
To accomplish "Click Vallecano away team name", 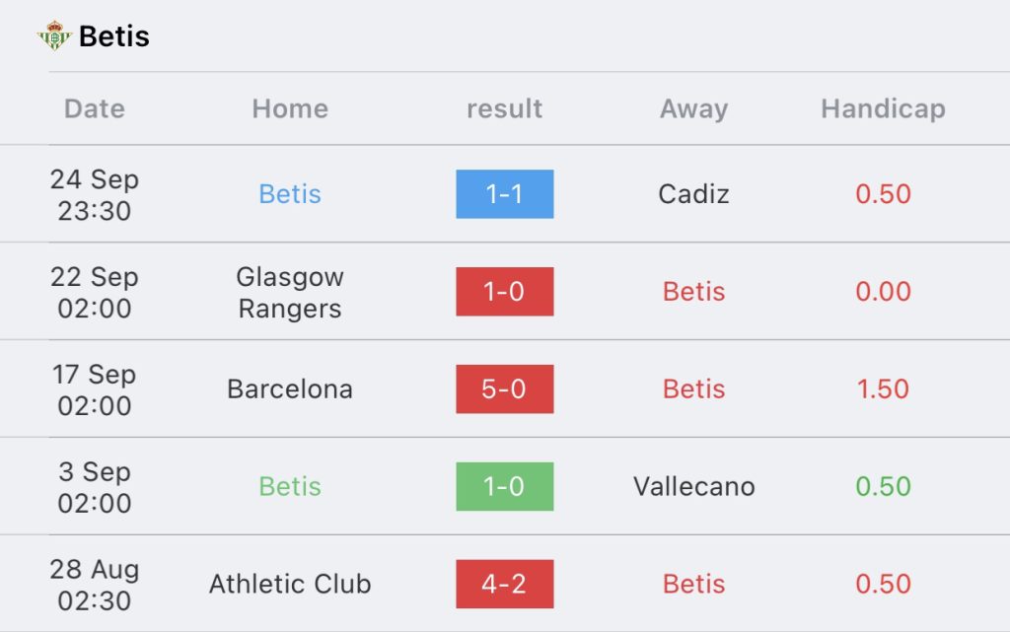I will (x=693, y=486).
